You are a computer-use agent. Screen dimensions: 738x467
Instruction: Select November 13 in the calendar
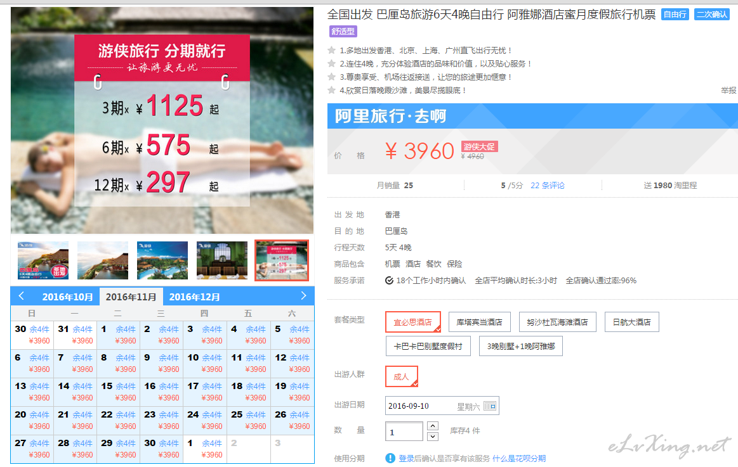[32, 392]
